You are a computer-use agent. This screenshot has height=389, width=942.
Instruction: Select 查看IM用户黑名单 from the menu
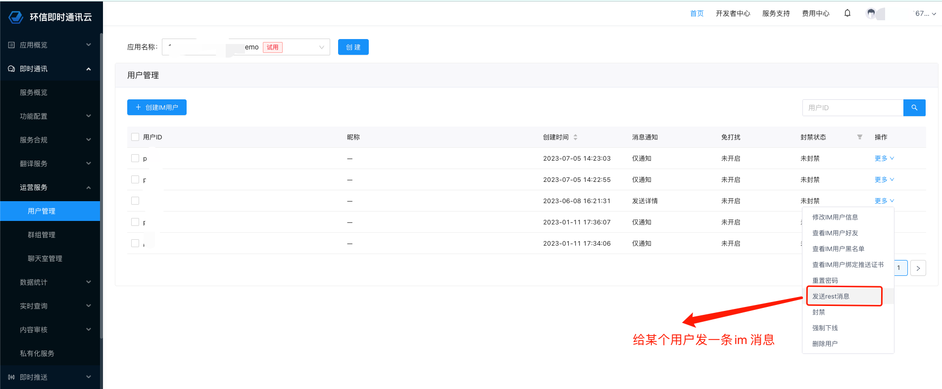pos(848,249)
